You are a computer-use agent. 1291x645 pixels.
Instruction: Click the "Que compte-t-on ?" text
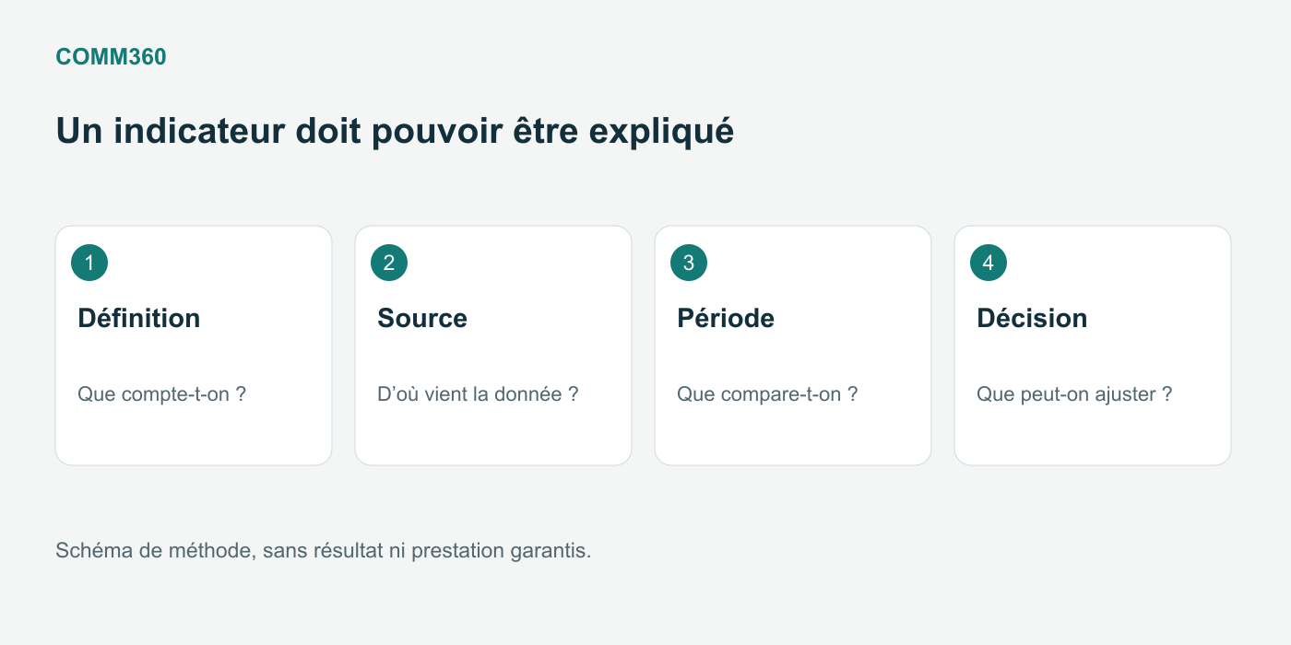coord(161,394)
